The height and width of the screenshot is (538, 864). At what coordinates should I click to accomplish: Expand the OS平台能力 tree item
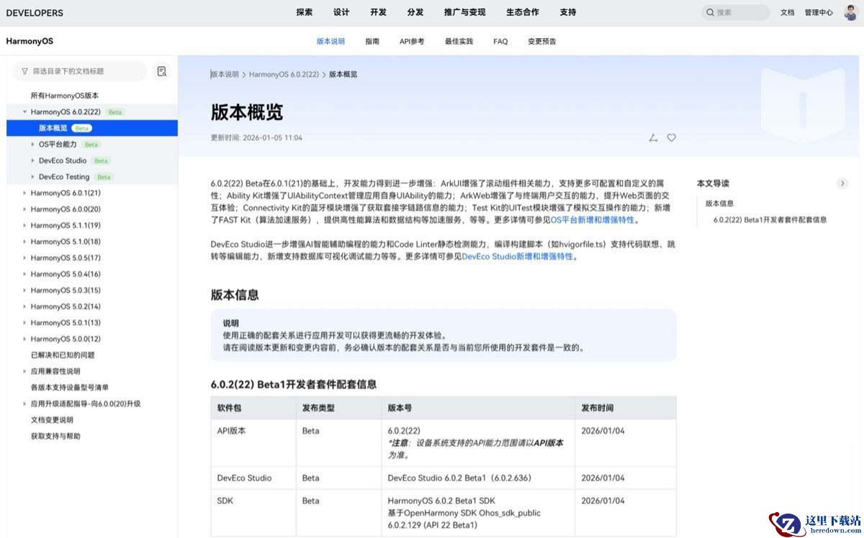[x=32, y=145]
